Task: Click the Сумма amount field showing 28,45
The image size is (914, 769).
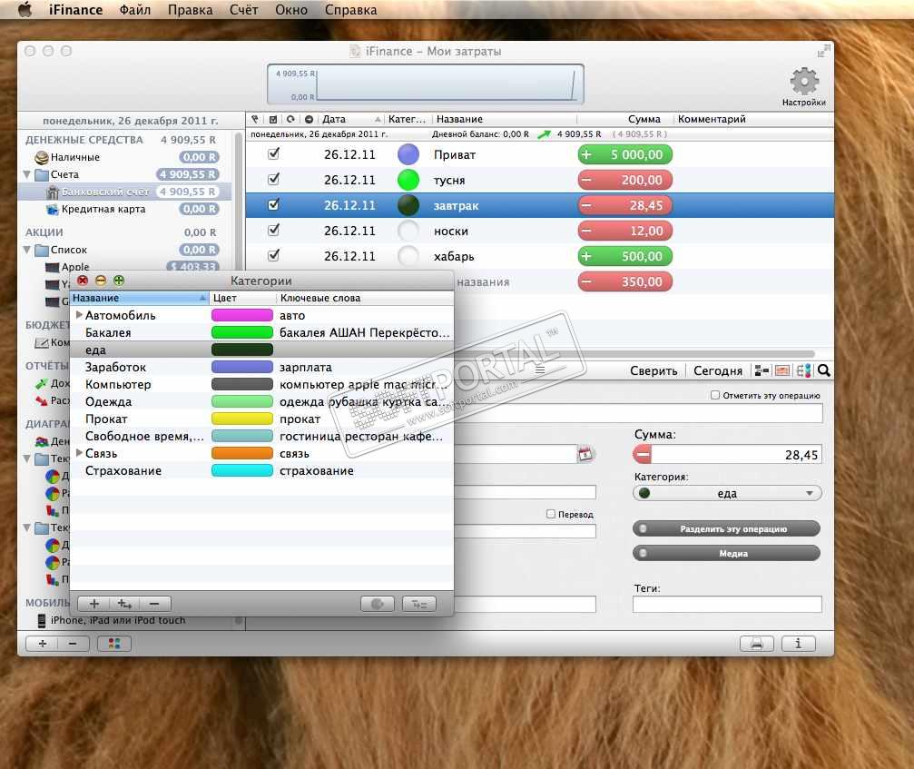Action: [x=735, y=454]
